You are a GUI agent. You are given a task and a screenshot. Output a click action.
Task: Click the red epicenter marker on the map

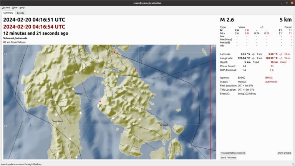[100, 101]
